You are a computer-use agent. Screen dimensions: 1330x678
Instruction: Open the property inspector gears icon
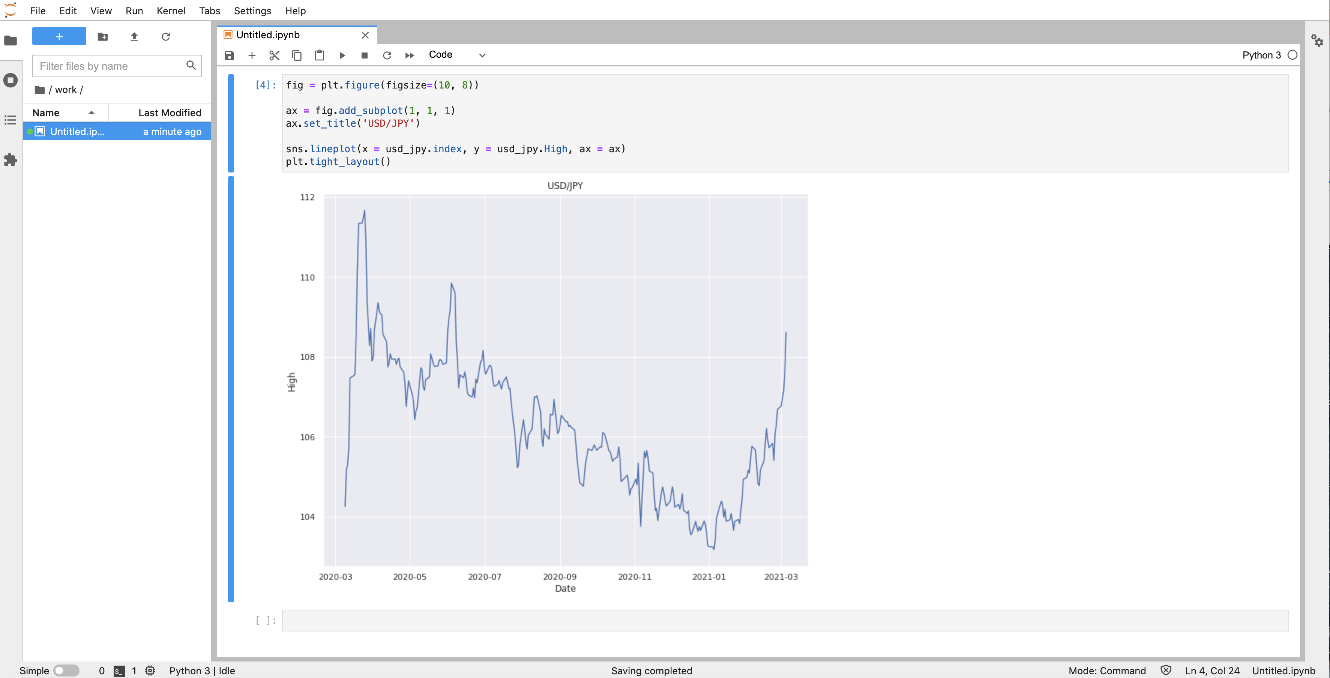(x=1316, y=40)
